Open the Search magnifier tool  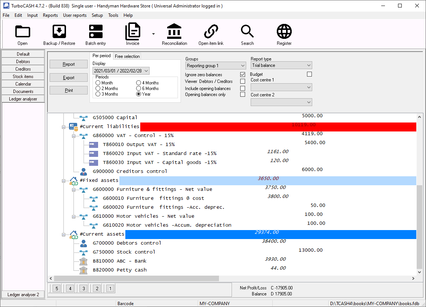tap(247, 32)
